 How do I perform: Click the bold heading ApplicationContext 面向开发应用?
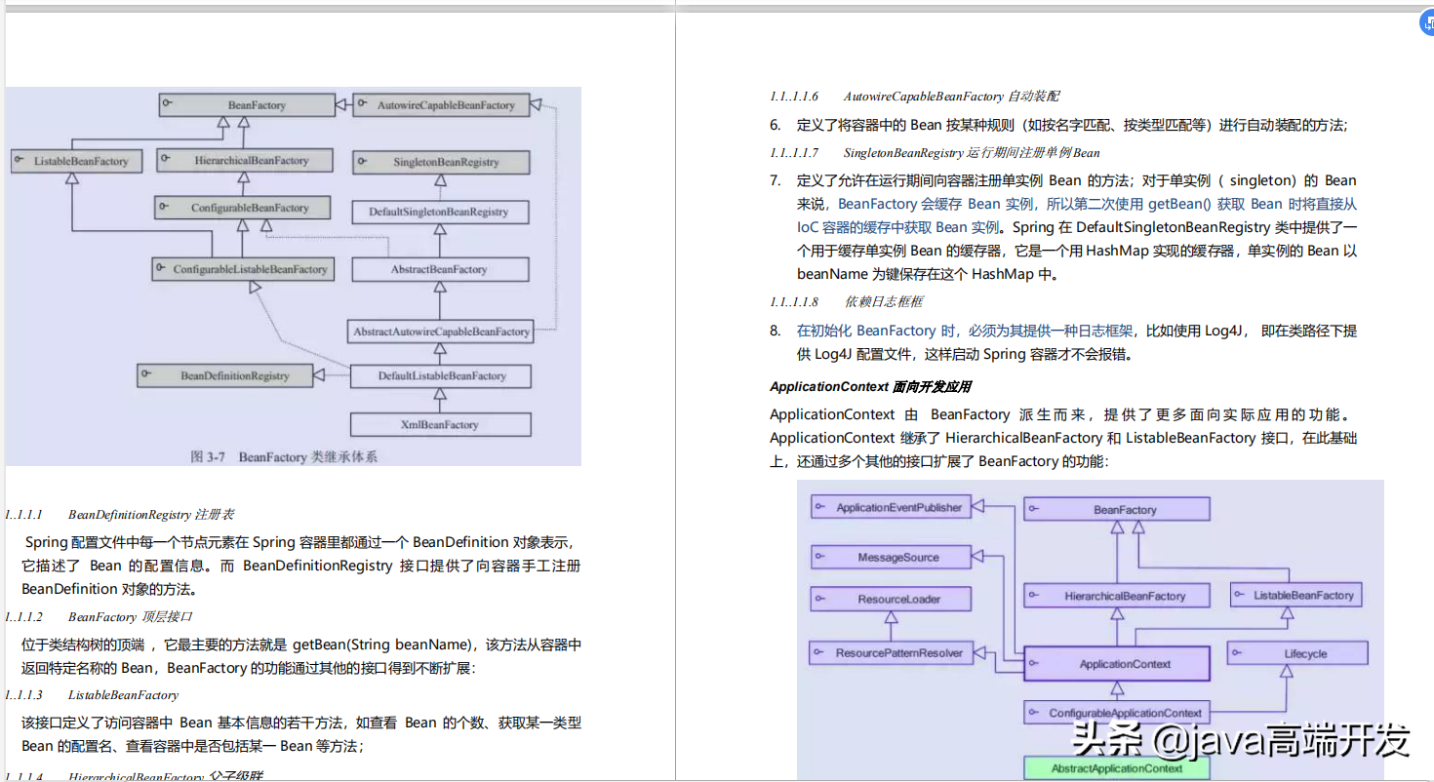tap(870, 386)
